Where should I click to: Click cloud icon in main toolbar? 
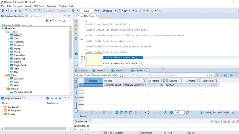(x=138, y=11)
